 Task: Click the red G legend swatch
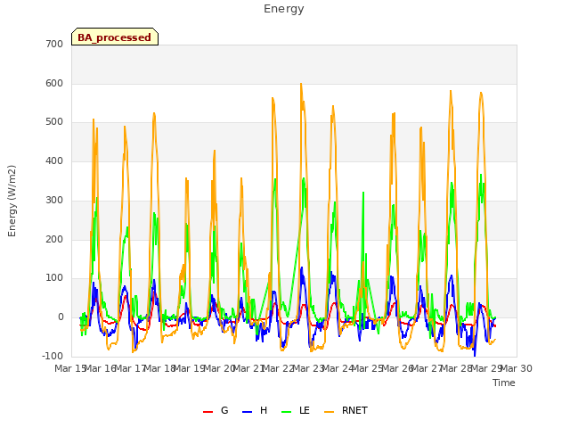(x=208, y=412)
